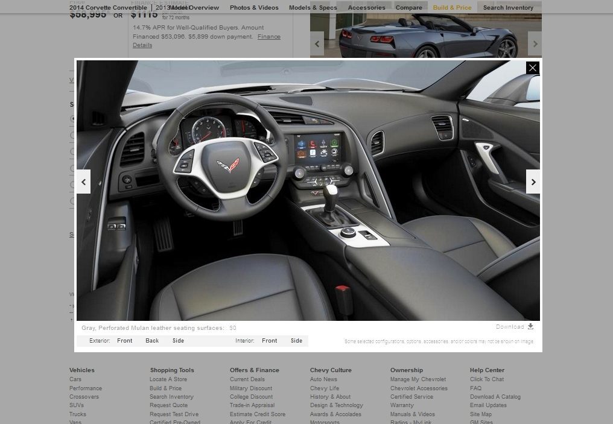View Exterior Side image
613x424 pixels.
178,341
